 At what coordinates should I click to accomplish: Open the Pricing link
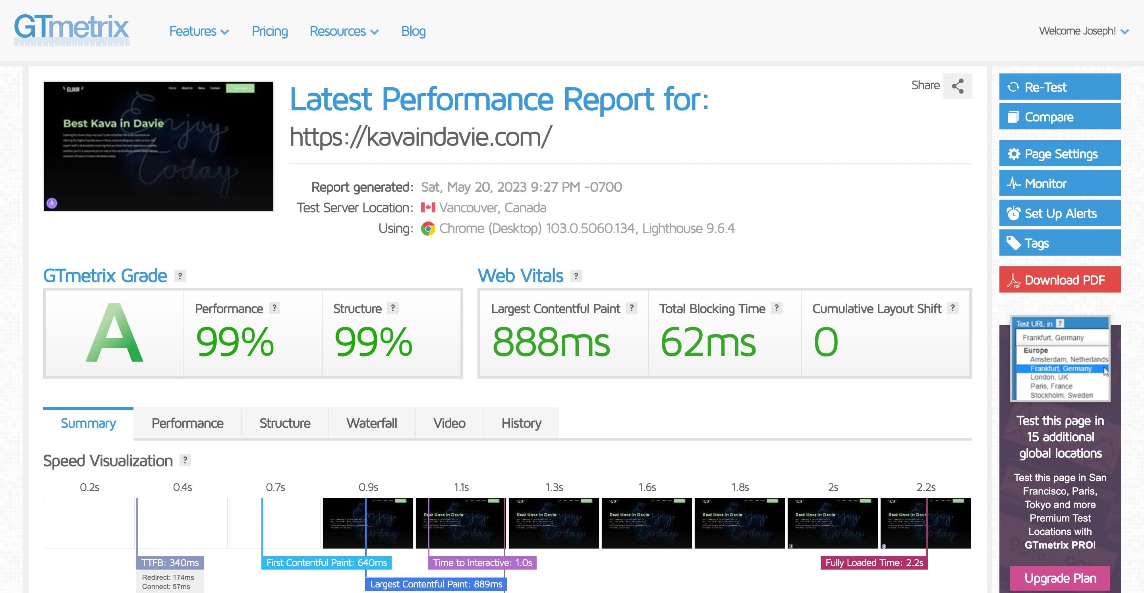click(x=270, y=31)
